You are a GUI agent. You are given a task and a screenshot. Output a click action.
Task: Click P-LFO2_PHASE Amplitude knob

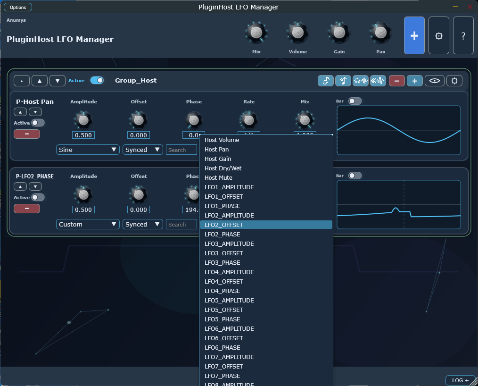(x=83, y=195)
